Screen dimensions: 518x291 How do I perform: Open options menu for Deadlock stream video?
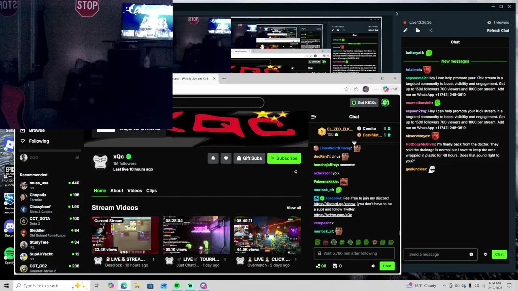click(x=153, y=259)
